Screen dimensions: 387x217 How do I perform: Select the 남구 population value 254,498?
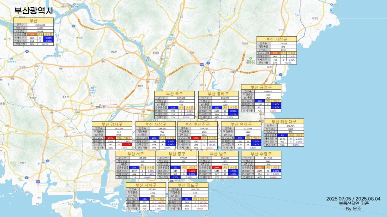click(x=225, y=158)
